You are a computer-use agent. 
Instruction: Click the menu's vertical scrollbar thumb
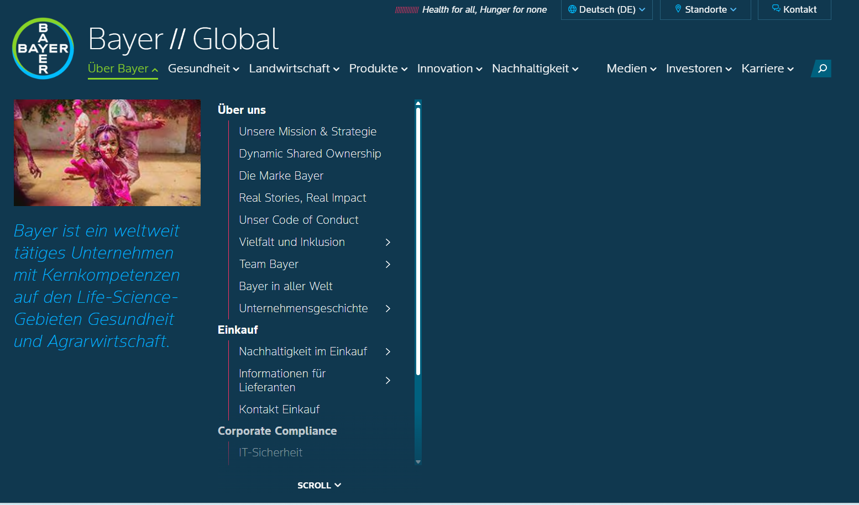[x=418, y=241]
